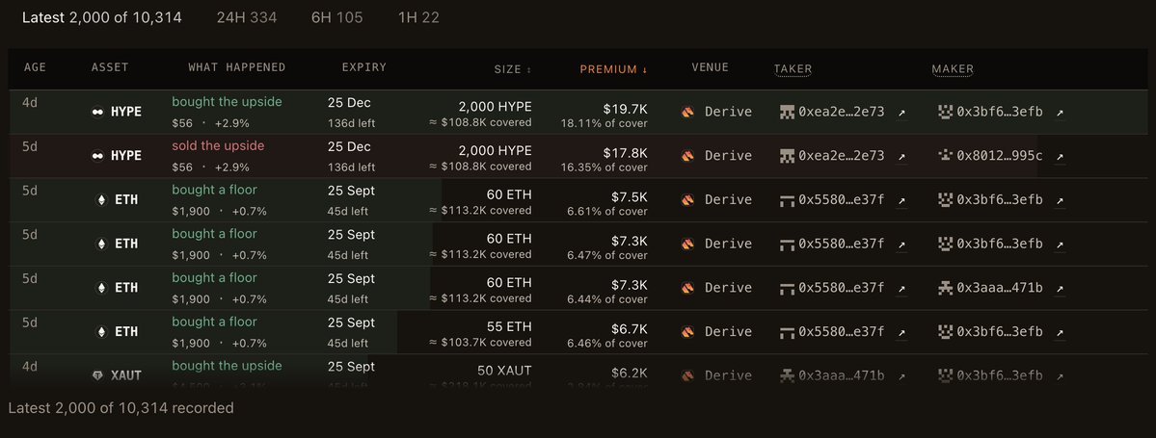Switch to the 6H 105 filter
This screenshot has width=1156, height=438.
[336, 17]
